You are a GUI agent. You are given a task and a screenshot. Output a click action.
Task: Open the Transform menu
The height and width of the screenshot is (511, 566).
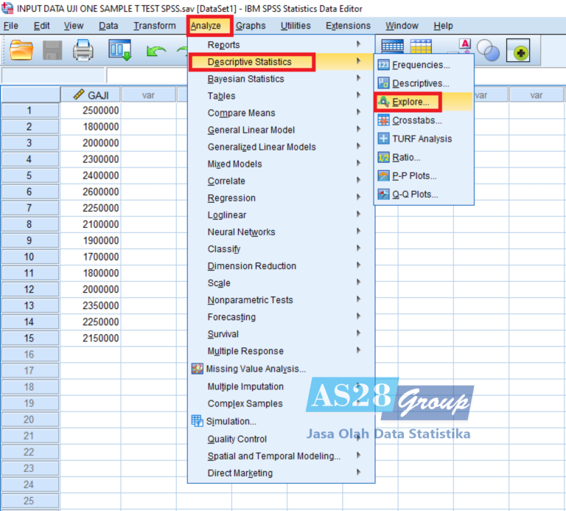tap(155, 26)
